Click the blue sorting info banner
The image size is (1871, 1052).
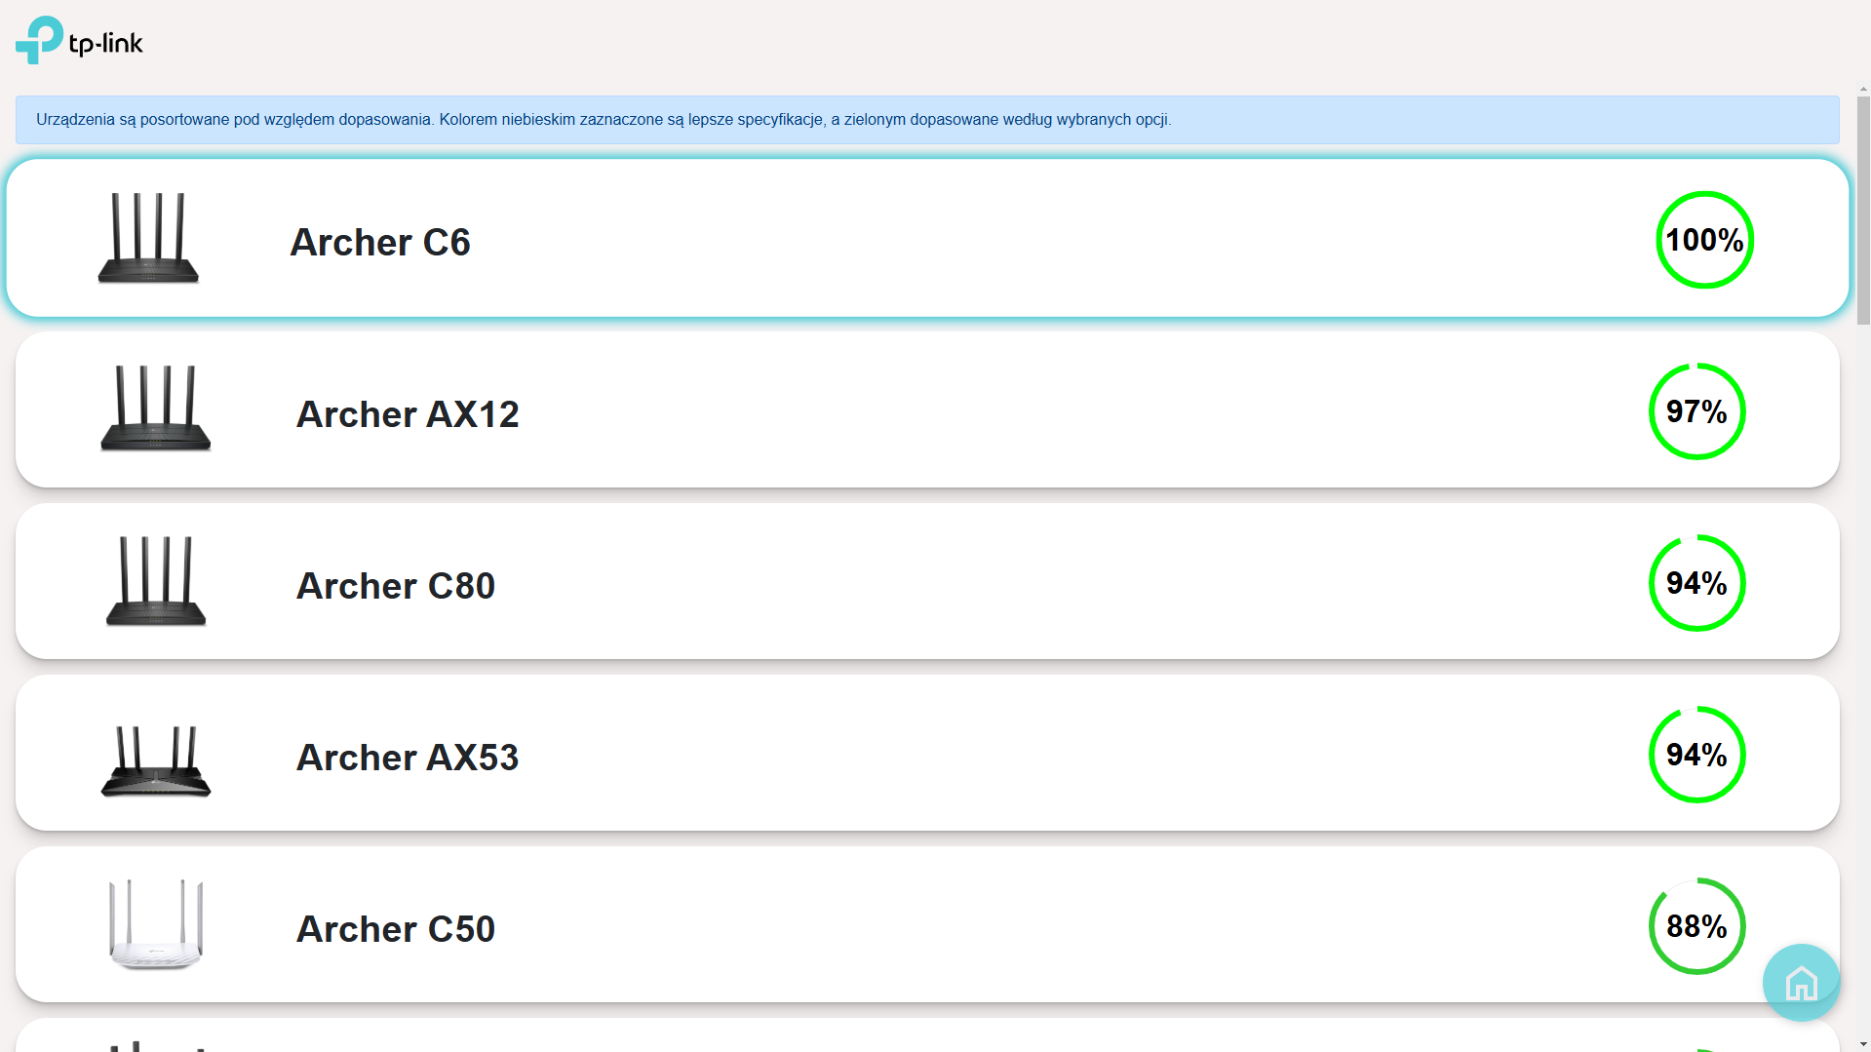[x=926, y=120]
